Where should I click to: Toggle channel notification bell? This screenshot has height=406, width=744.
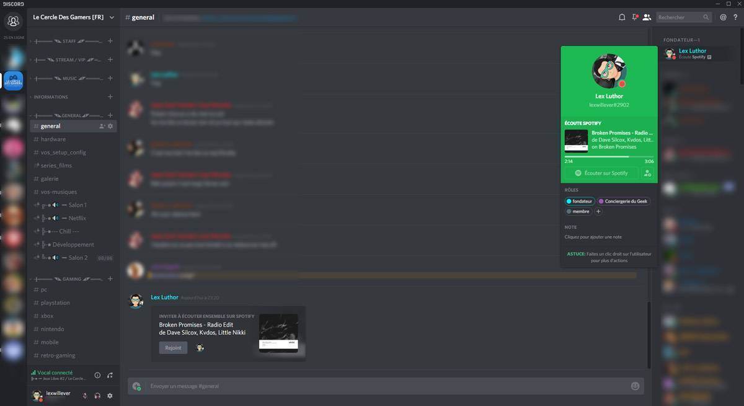622,17
